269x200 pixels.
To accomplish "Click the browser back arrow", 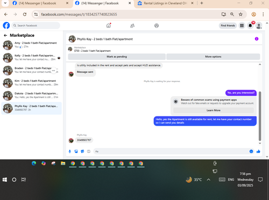I will [6, 15].
